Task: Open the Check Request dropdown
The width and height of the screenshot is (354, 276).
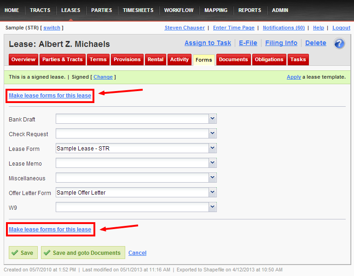Action: pyautogui.click(x=212, y=134)
